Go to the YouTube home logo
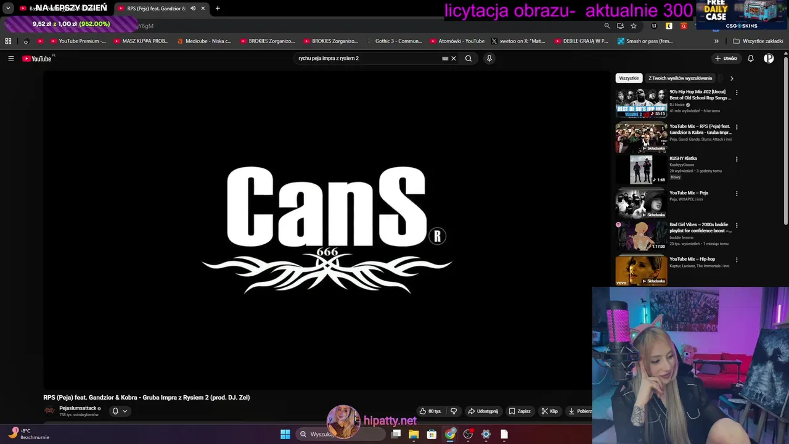The image size is (789, 444). (37, 59)
